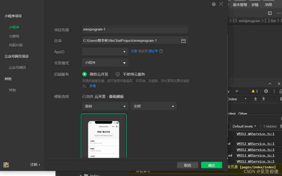Click the help question mark beside 测试号
Screen dimensions: 282x176
click(x=161, y=51)
